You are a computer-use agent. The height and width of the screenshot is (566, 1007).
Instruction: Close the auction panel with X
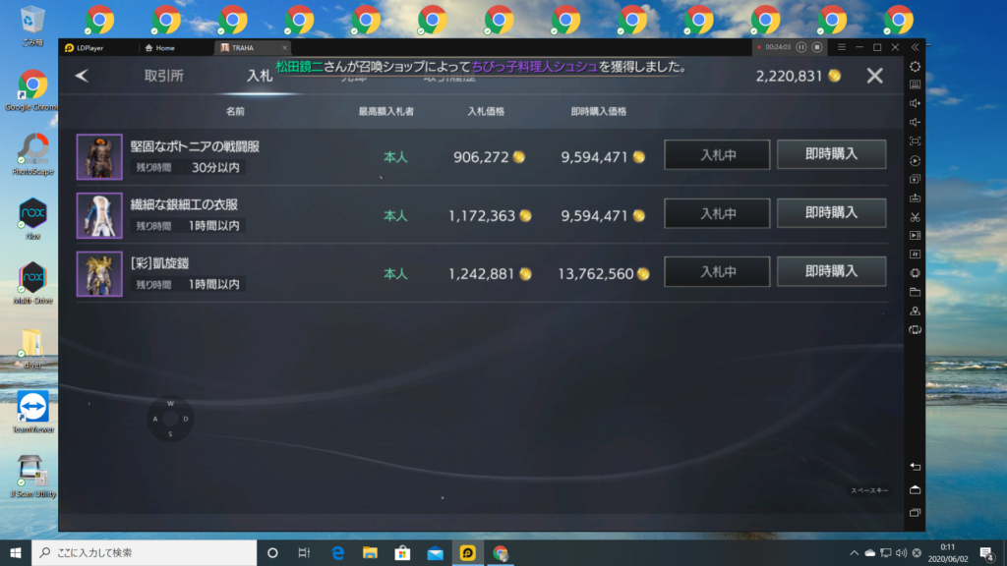(874, 76)
